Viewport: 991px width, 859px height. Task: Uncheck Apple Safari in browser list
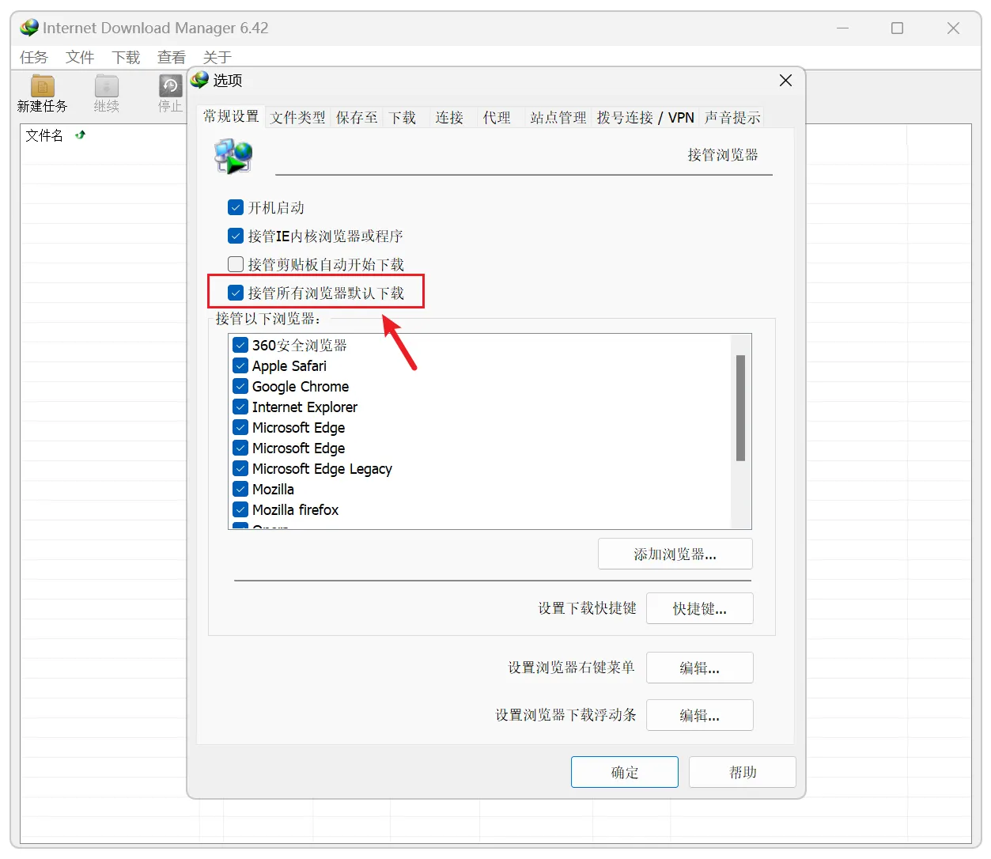tap(240, 365)
